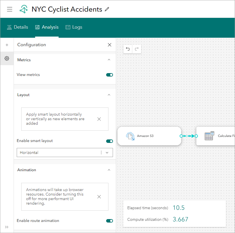Click the app logo next to the title
This screenshot has width=235, height=233.
(x=24, y=9)
